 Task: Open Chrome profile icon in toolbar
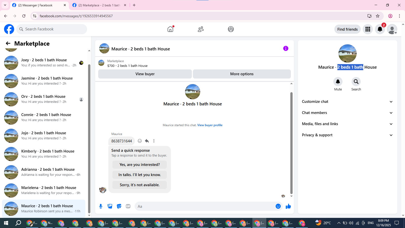tap(390, 16)
